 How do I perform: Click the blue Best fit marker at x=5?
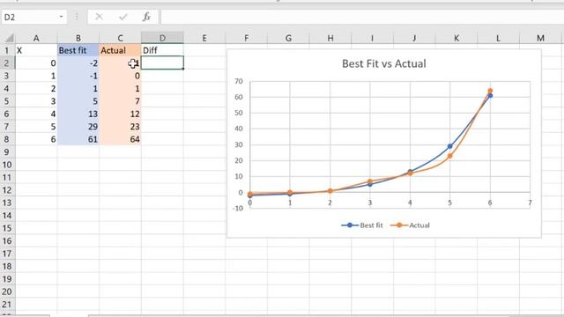point(450,146)
